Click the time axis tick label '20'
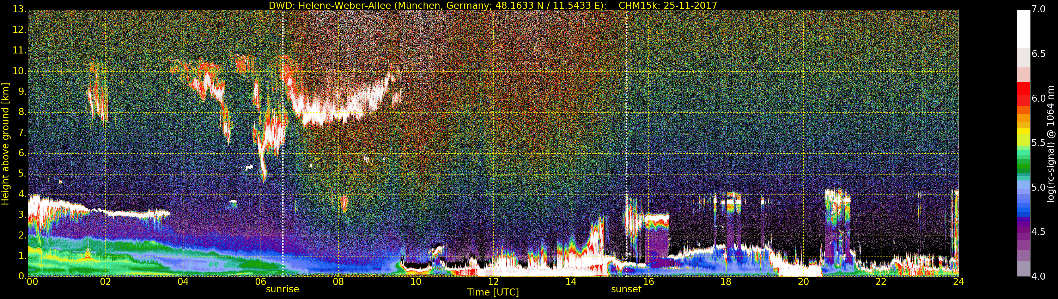Screen dimensions: 1058x299 (x=803, y=282)
